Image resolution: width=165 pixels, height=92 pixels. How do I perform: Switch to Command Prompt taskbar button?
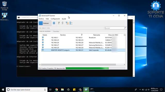point(92,90)
